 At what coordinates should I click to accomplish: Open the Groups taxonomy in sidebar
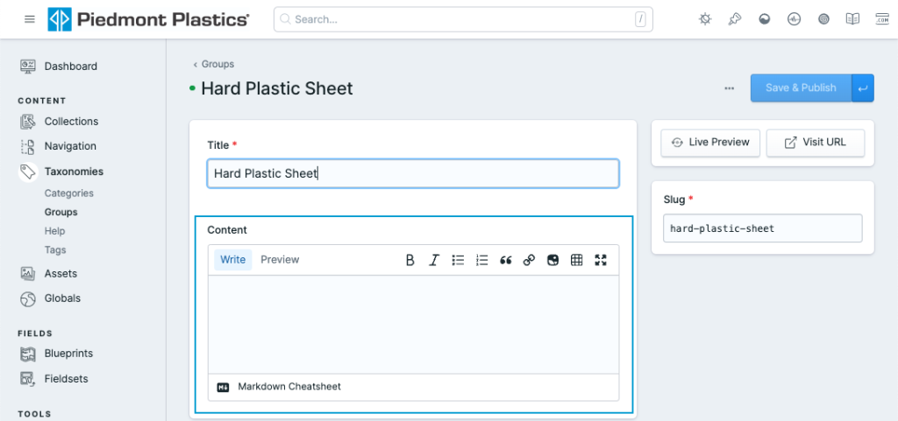(61, 212)
